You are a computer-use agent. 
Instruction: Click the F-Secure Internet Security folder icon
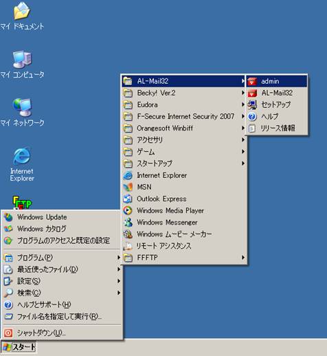click(128, 117)
